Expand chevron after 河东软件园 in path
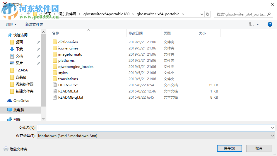The image size is (277, 156). point(80,14)
